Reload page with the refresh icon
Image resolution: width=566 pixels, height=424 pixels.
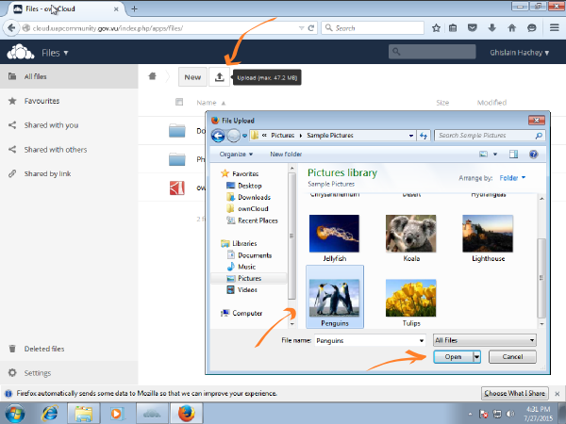click(x=310, y=27)
